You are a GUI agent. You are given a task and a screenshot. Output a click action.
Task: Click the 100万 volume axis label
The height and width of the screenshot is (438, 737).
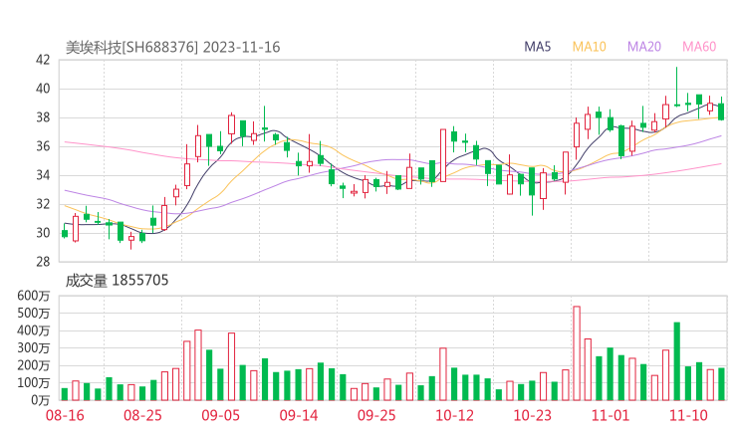click(34, 383)
